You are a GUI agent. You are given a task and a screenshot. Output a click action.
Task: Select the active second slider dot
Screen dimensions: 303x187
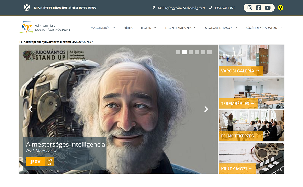point(184,52)
